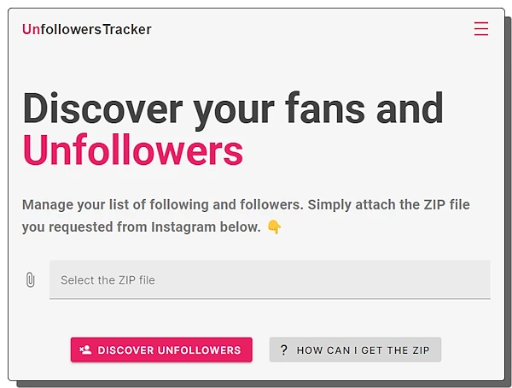Click the red 'Un' in the logo
The image size is (512, 388).
coord(31,29)
